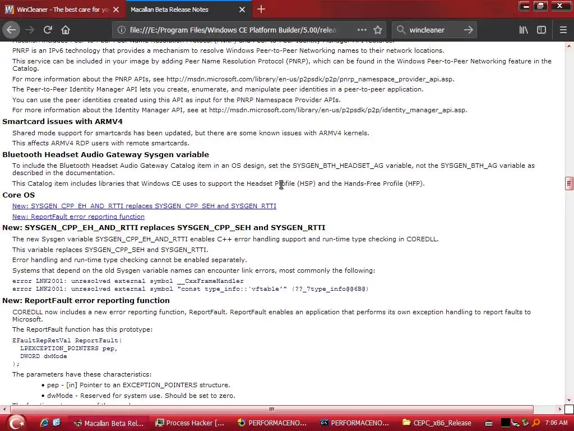The image size is (574, 431).
Task: Show site information for this file URL
Action: pyautogui.click(x=121, y=30)
